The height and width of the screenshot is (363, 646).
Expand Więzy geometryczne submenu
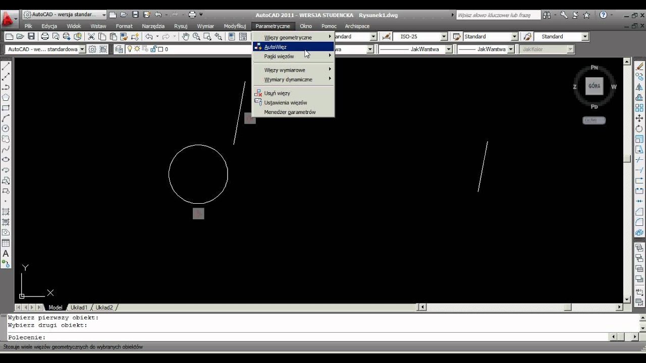coord(294,37)
